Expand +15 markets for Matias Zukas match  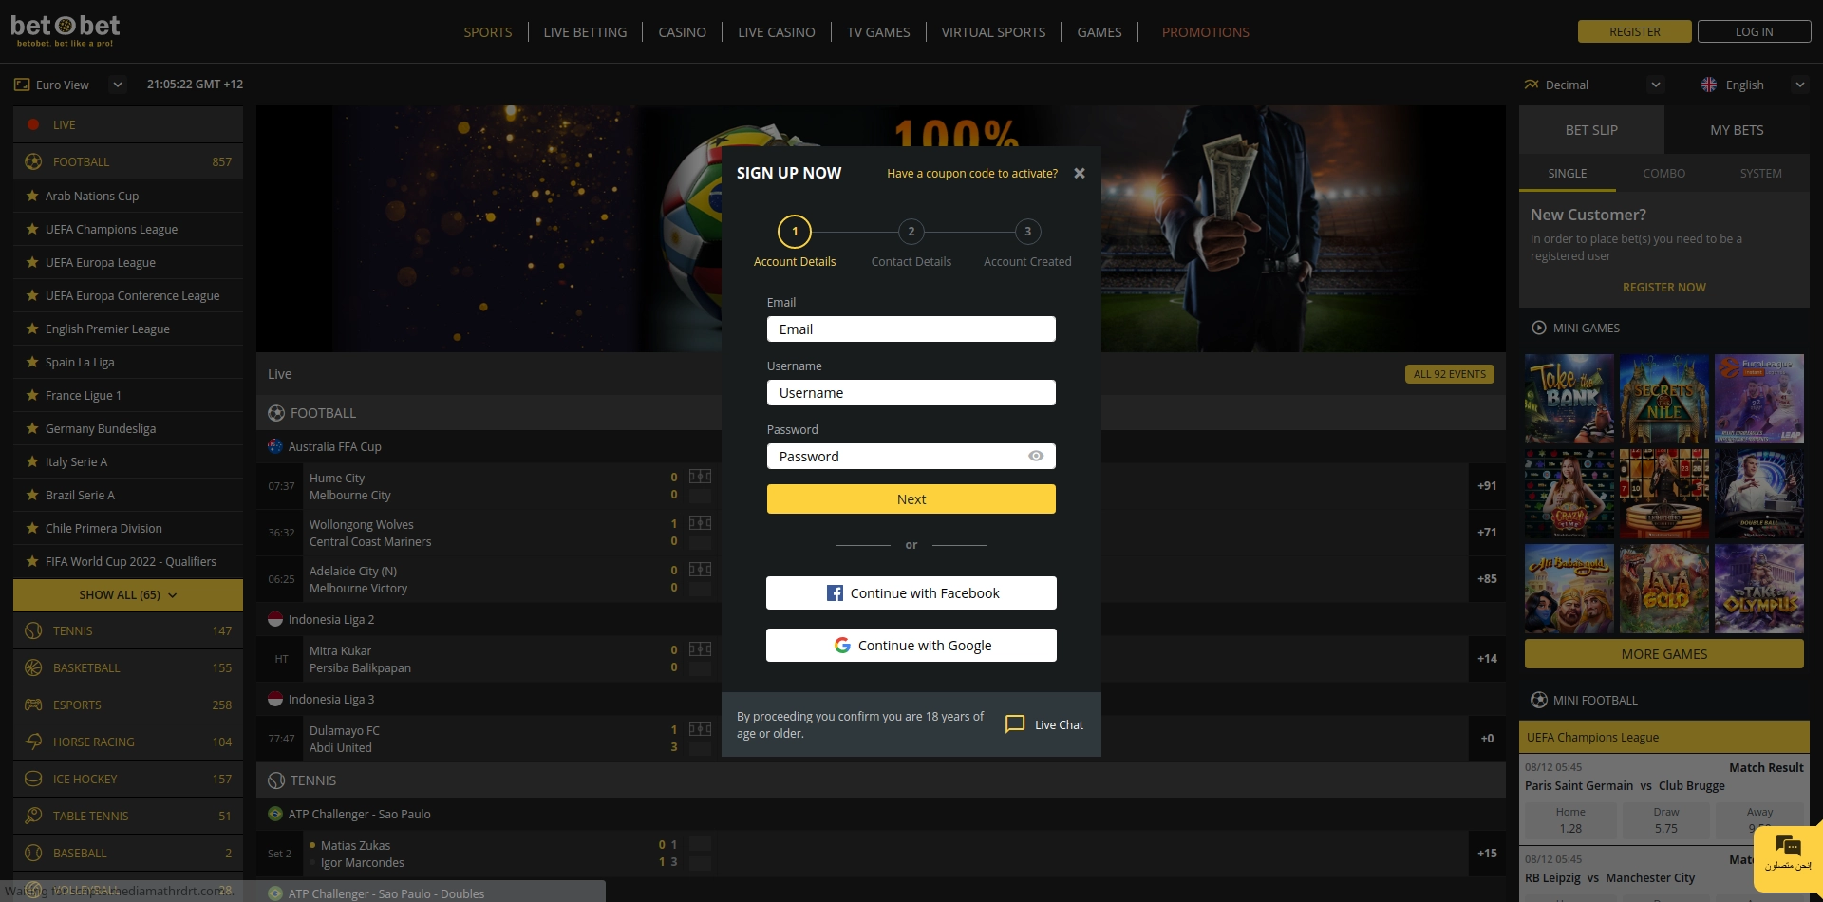pos(1487,854)
